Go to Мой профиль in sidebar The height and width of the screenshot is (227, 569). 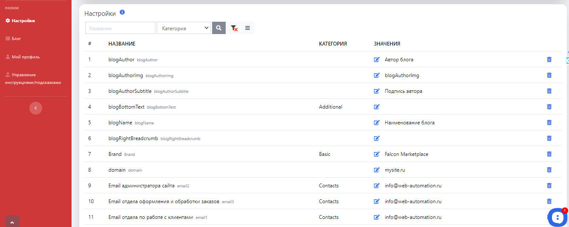(26, 57)
